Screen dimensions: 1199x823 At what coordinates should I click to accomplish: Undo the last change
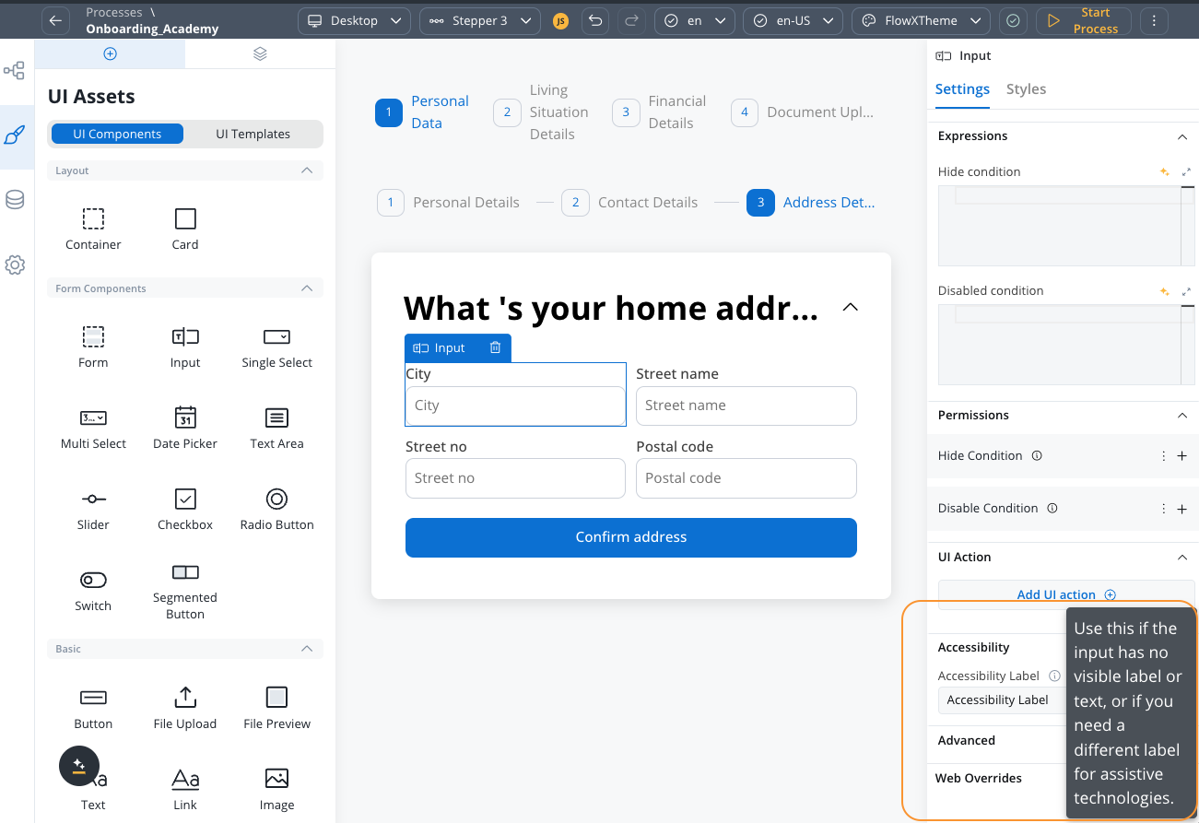tap(595, 20)
